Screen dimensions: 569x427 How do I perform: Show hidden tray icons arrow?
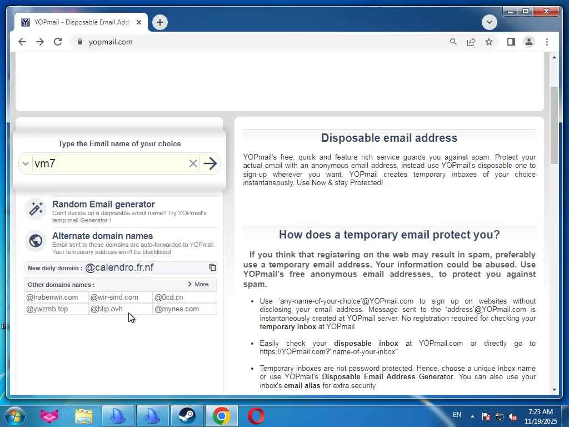472,416
